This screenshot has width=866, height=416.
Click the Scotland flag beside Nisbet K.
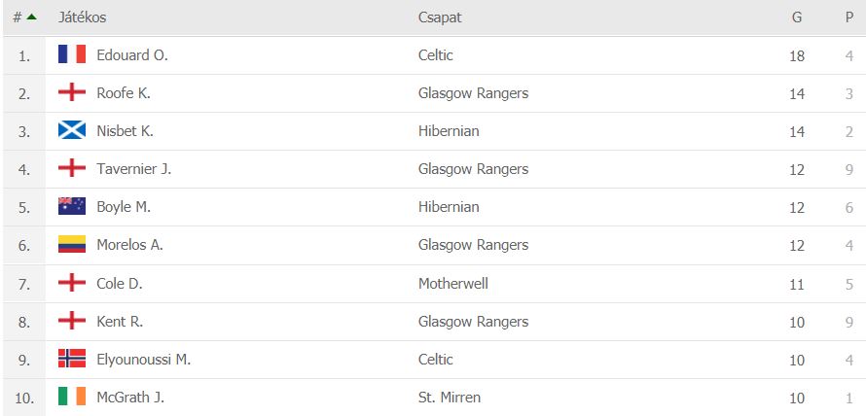[72, 131]
